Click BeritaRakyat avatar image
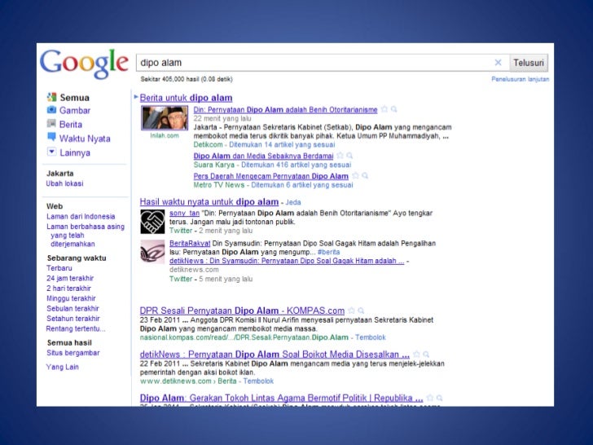The width and height of the screenshot is (593, 445). pos(153,252)
